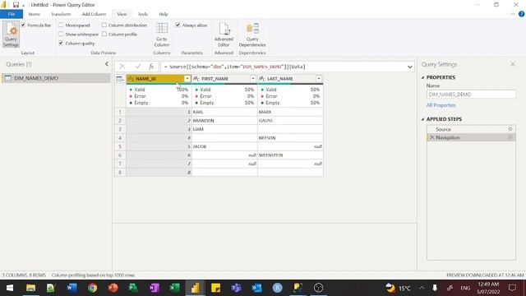Open All Properties link
Image resolution: width=526 pixels, height=296 pixels.
(441, 105)
